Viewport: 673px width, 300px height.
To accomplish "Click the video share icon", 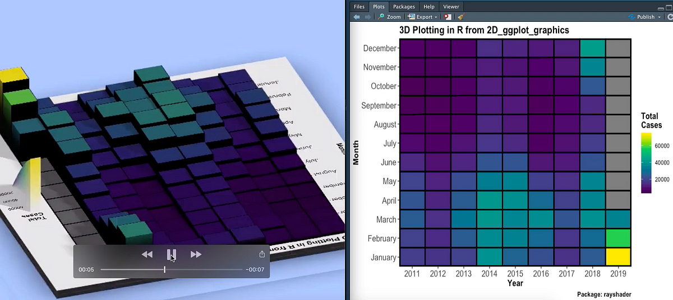I will tap(262, 254).
